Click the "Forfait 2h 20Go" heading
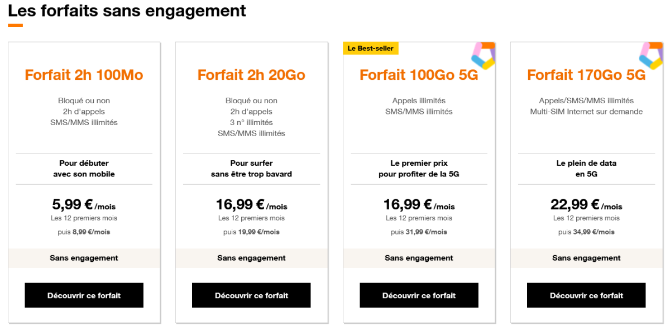 251,75
